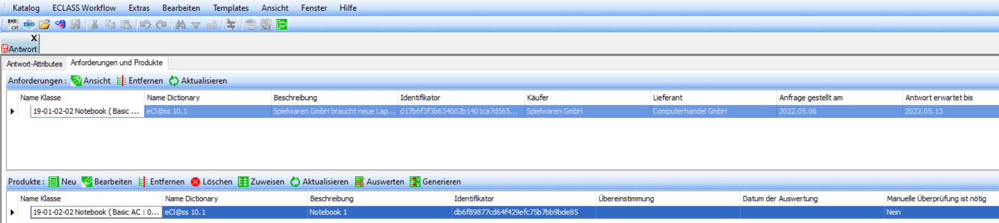Close the Antwort document tab
The image size is (999, 223).
click(34, 38)
